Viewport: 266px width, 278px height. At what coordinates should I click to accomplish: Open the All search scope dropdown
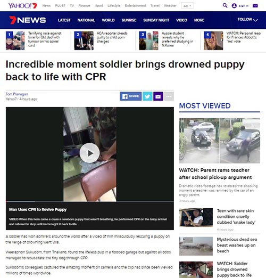187,6
